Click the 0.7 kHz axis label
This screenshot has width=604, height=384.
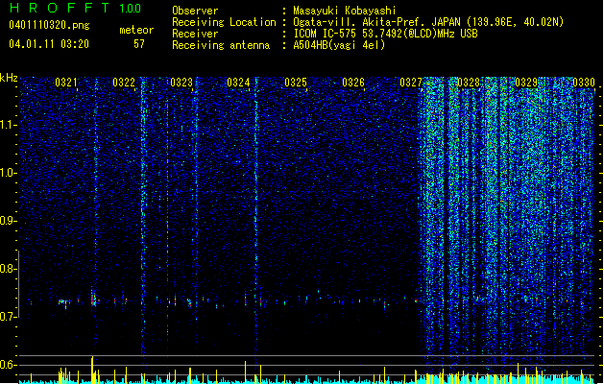pyautogui.click(x=8, y=317)
